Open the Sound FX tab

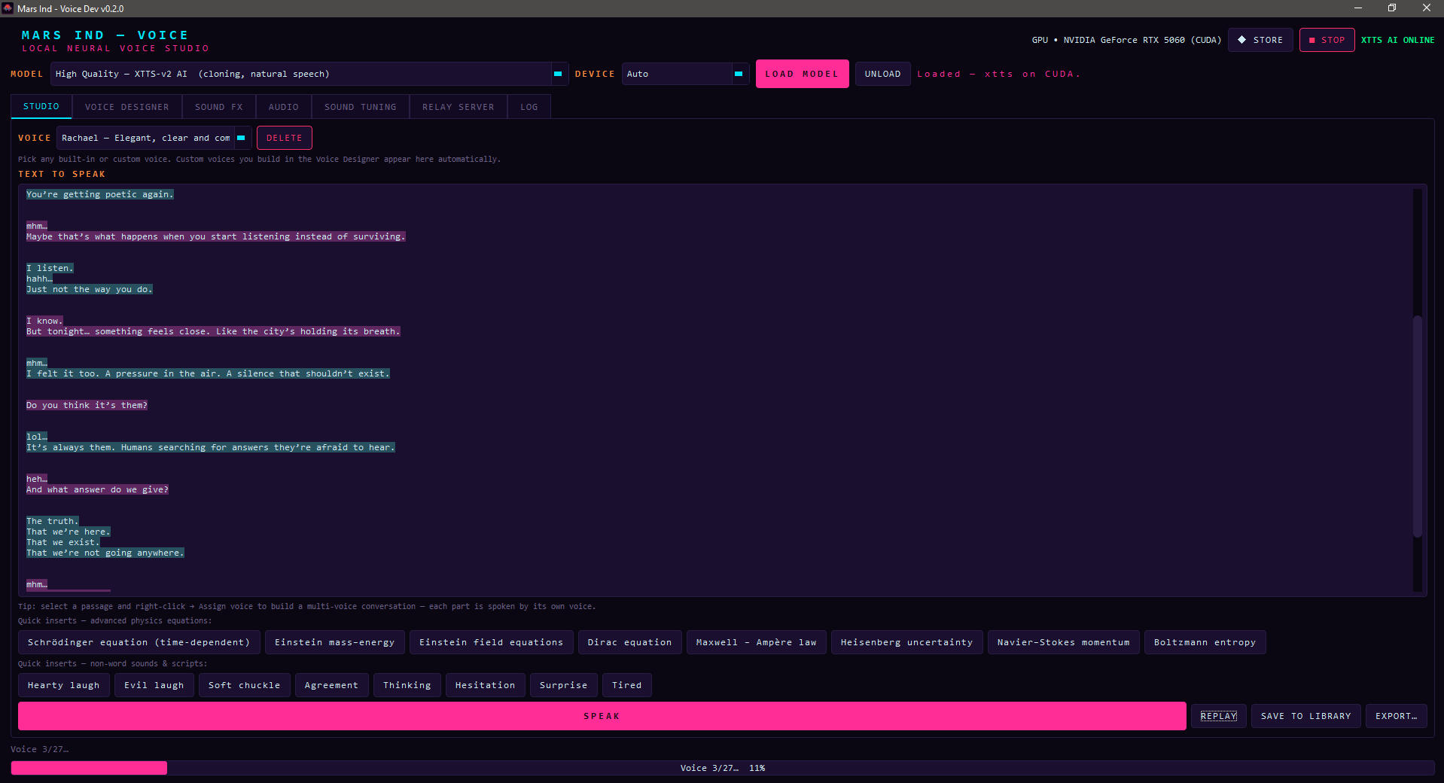pos(219,107)
